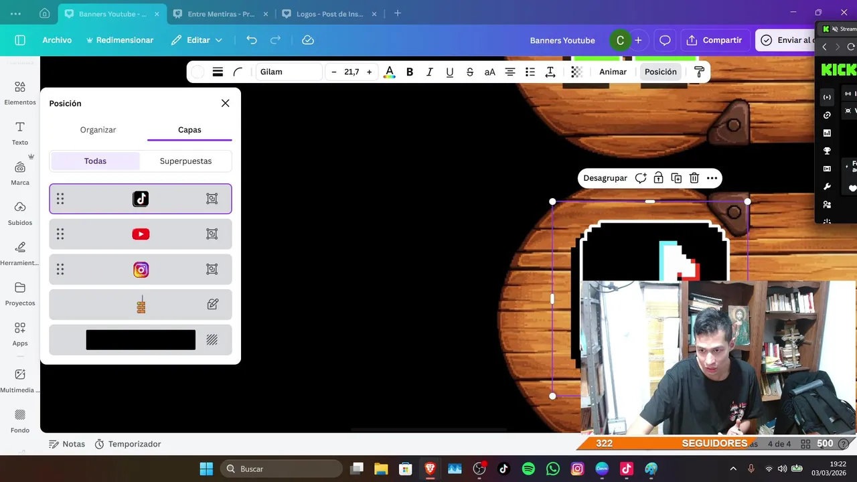Screen dimensions: 857x482
Task: Click the edit icon on the brick layer
Action: [x=212, y=305]
